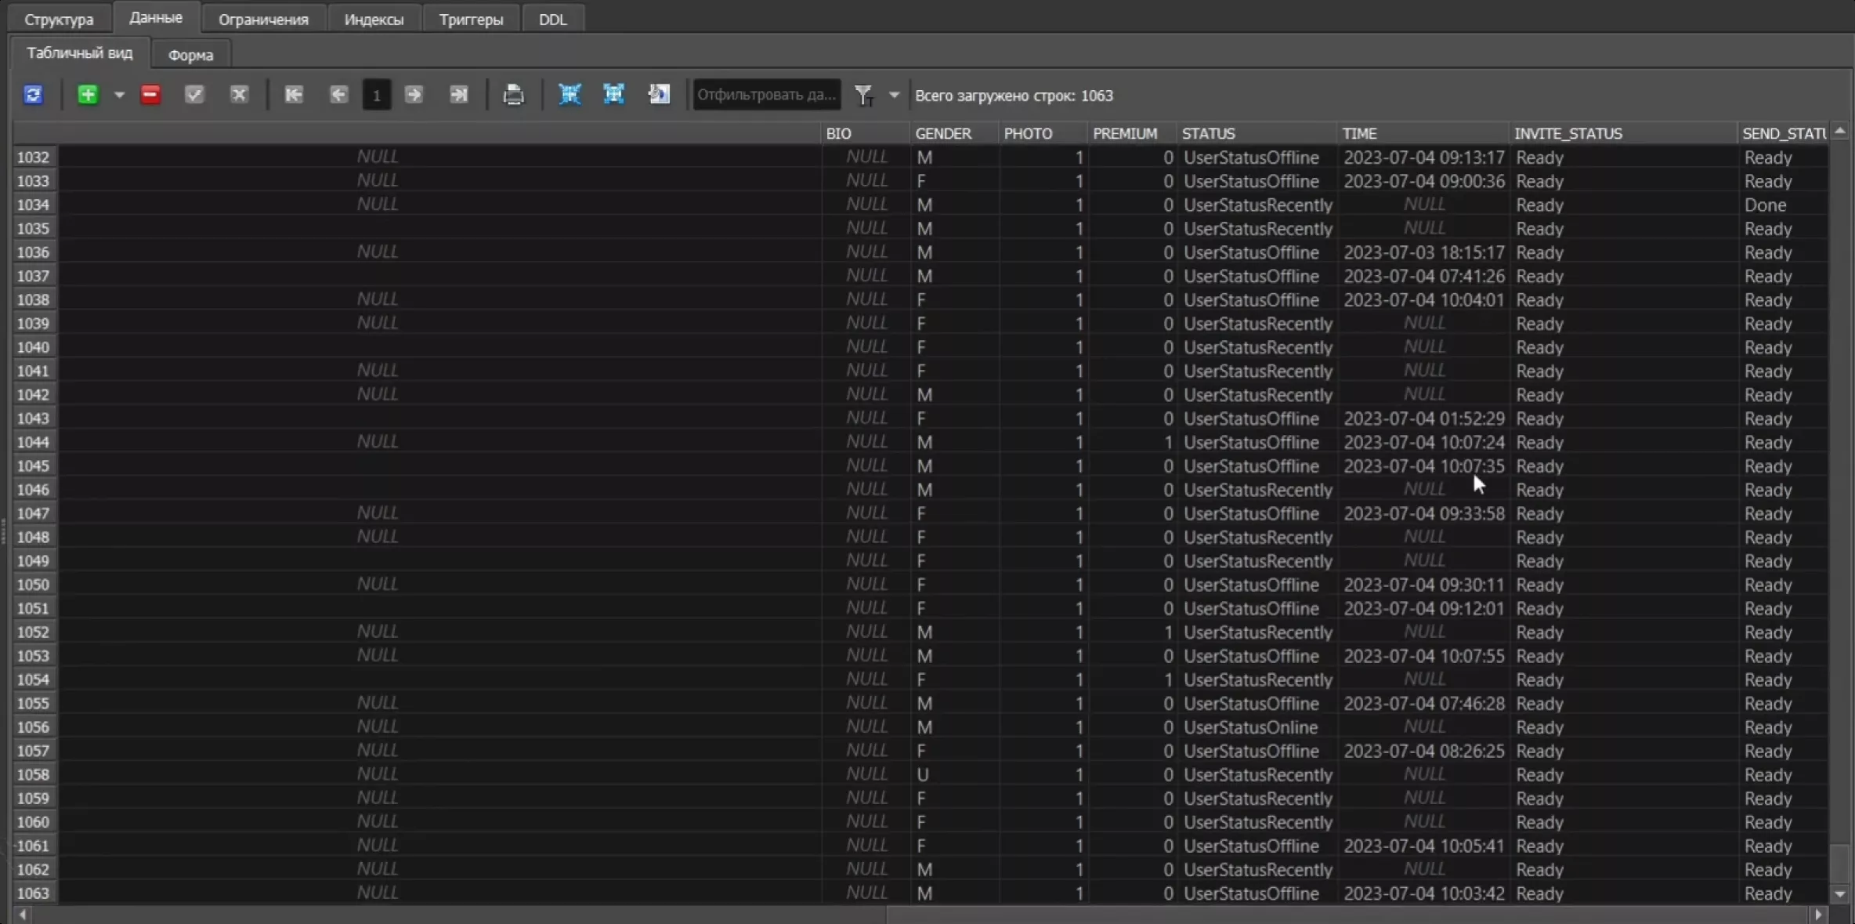Image resolution: width=1855 pixels, height=924 pixels.
Task: Open the DDL tab
Action: pyautogui.click(x=552, y=19)
